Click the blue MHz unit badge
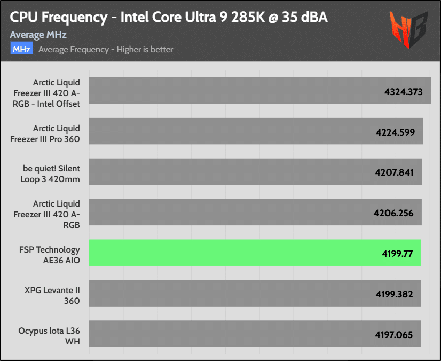Image resolution: width=441 pixels, height=361 pixels. (x=21, y=48)
